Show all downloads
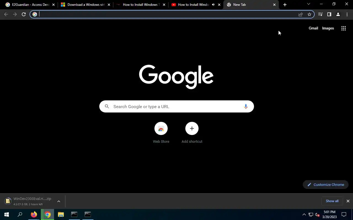 332,201
